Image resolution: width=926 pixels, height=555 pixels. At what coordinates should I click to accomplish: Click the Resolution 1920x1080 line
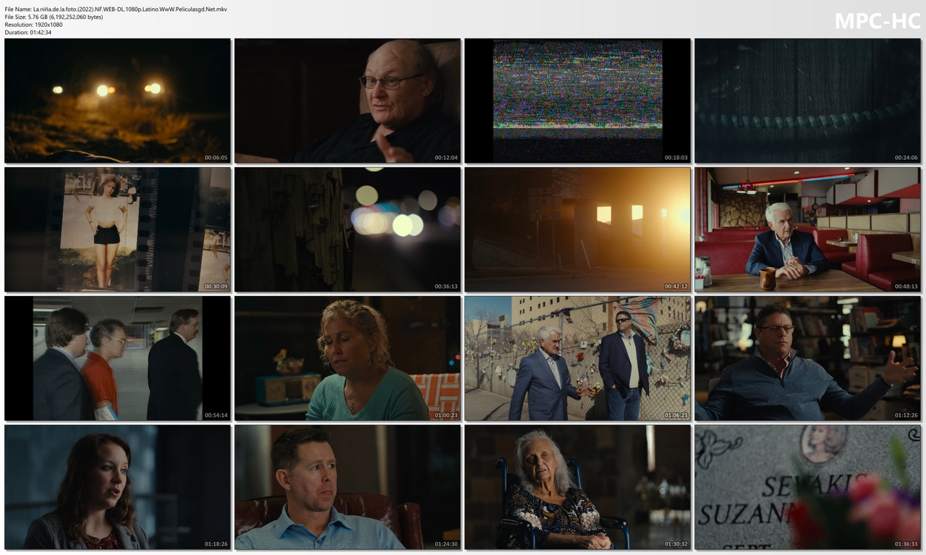pyautogui.click(x=33, y=25)
